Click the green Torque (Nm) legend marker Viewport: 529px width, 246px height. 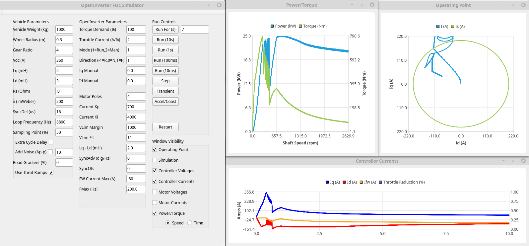click(x=300, y=26)
